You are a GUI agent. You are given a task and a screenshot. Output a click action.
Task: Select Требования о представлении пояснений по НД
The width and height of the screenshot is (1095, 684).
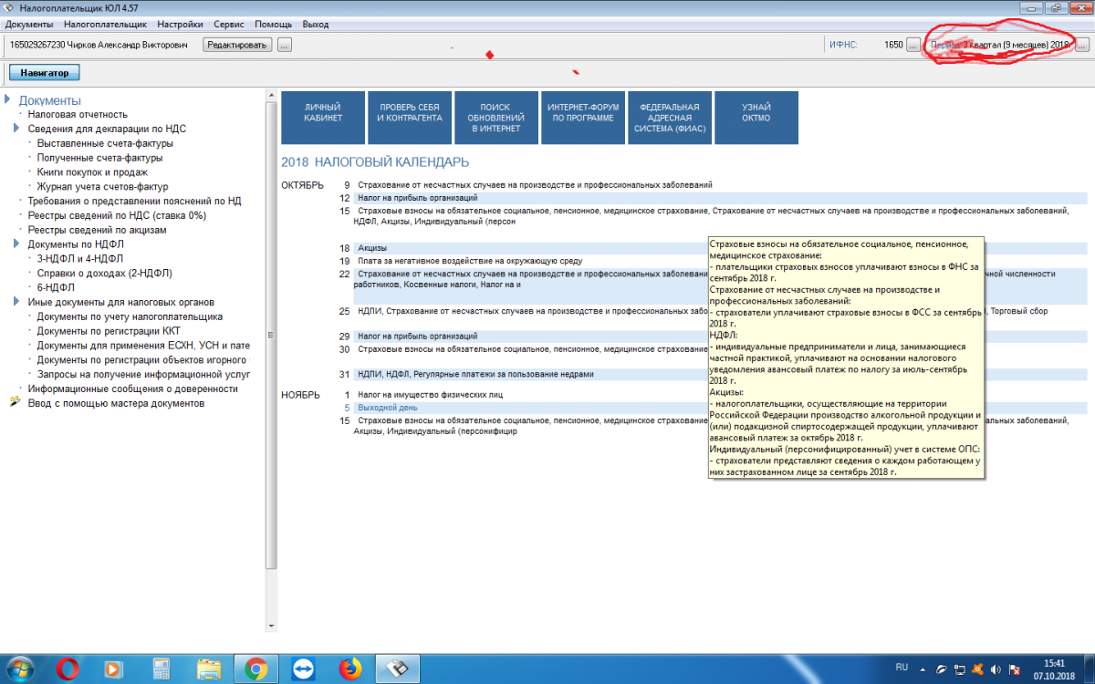[134, 201]
